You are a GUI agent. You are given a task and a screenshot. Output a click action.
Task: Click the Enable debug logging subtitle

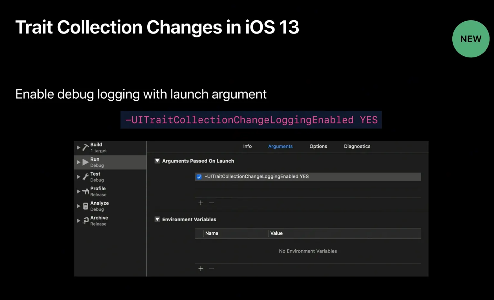tap(141, 94)
